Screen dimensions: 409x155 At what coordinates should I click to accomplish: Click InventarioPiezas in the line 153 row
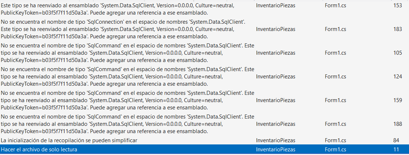(x=275, y=6)
